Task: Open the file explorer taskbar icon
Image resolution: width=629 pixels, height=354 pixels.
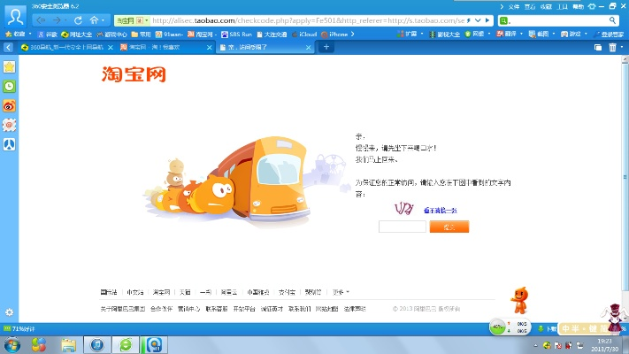Action: pyautogui.click(x=67, y=343)
